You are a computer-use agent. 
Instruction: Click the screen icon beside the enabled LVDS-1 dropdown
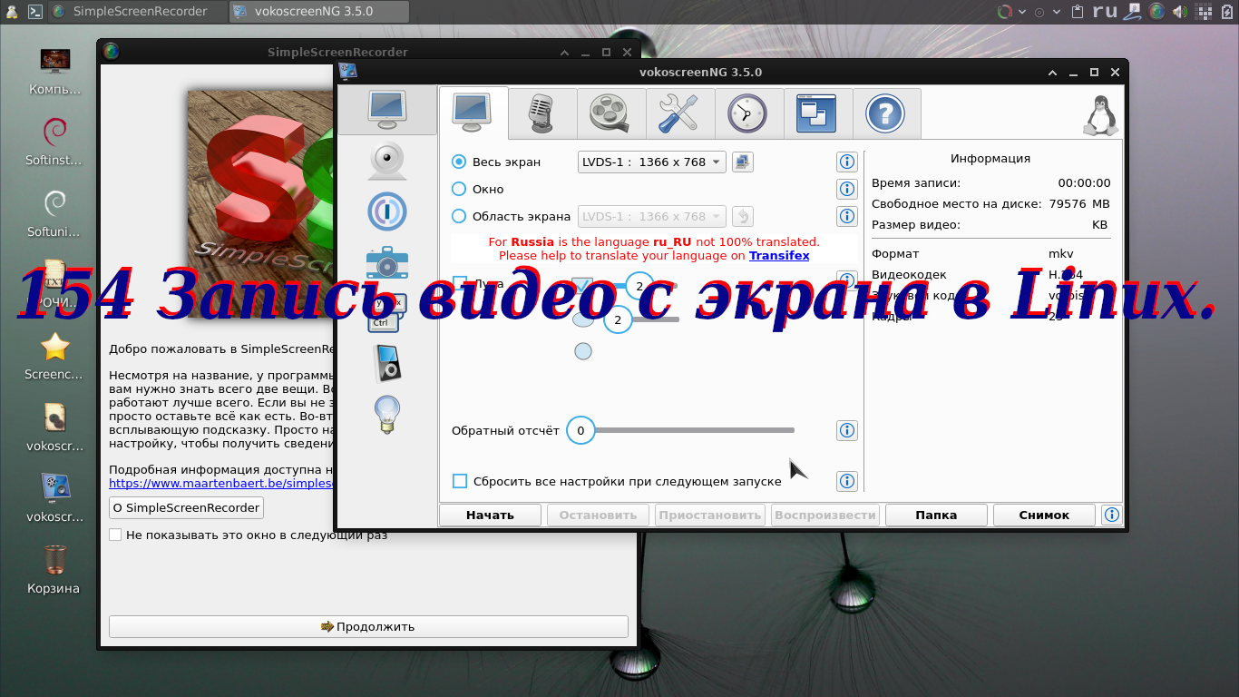click(743, 162)
